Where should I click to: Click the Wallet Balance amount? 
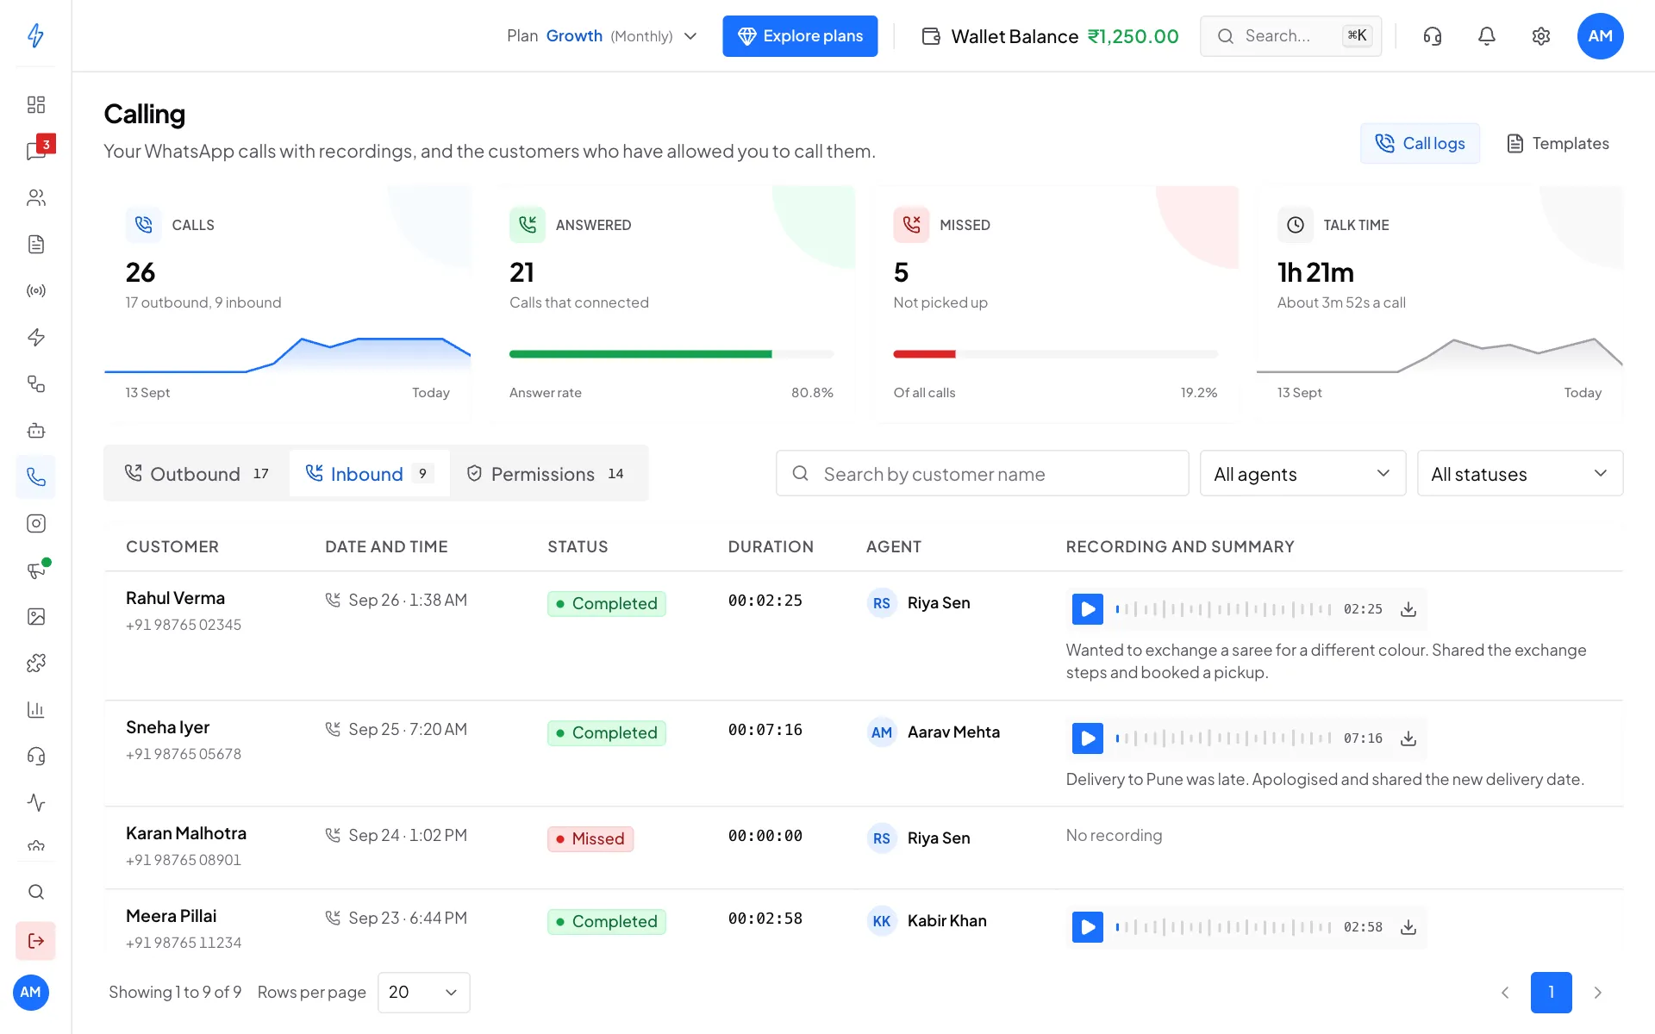pos(1133,36)
